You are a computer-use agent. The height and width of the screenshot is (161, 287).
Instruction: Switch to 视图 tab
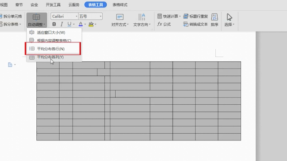pyautogui.click(x=4, y=5)
